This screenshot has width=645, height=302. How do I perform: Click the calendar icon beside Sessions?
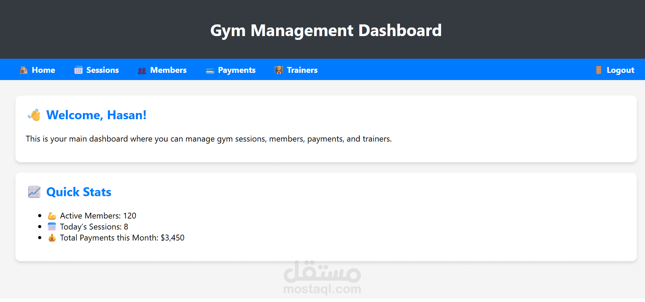point(78,70)
